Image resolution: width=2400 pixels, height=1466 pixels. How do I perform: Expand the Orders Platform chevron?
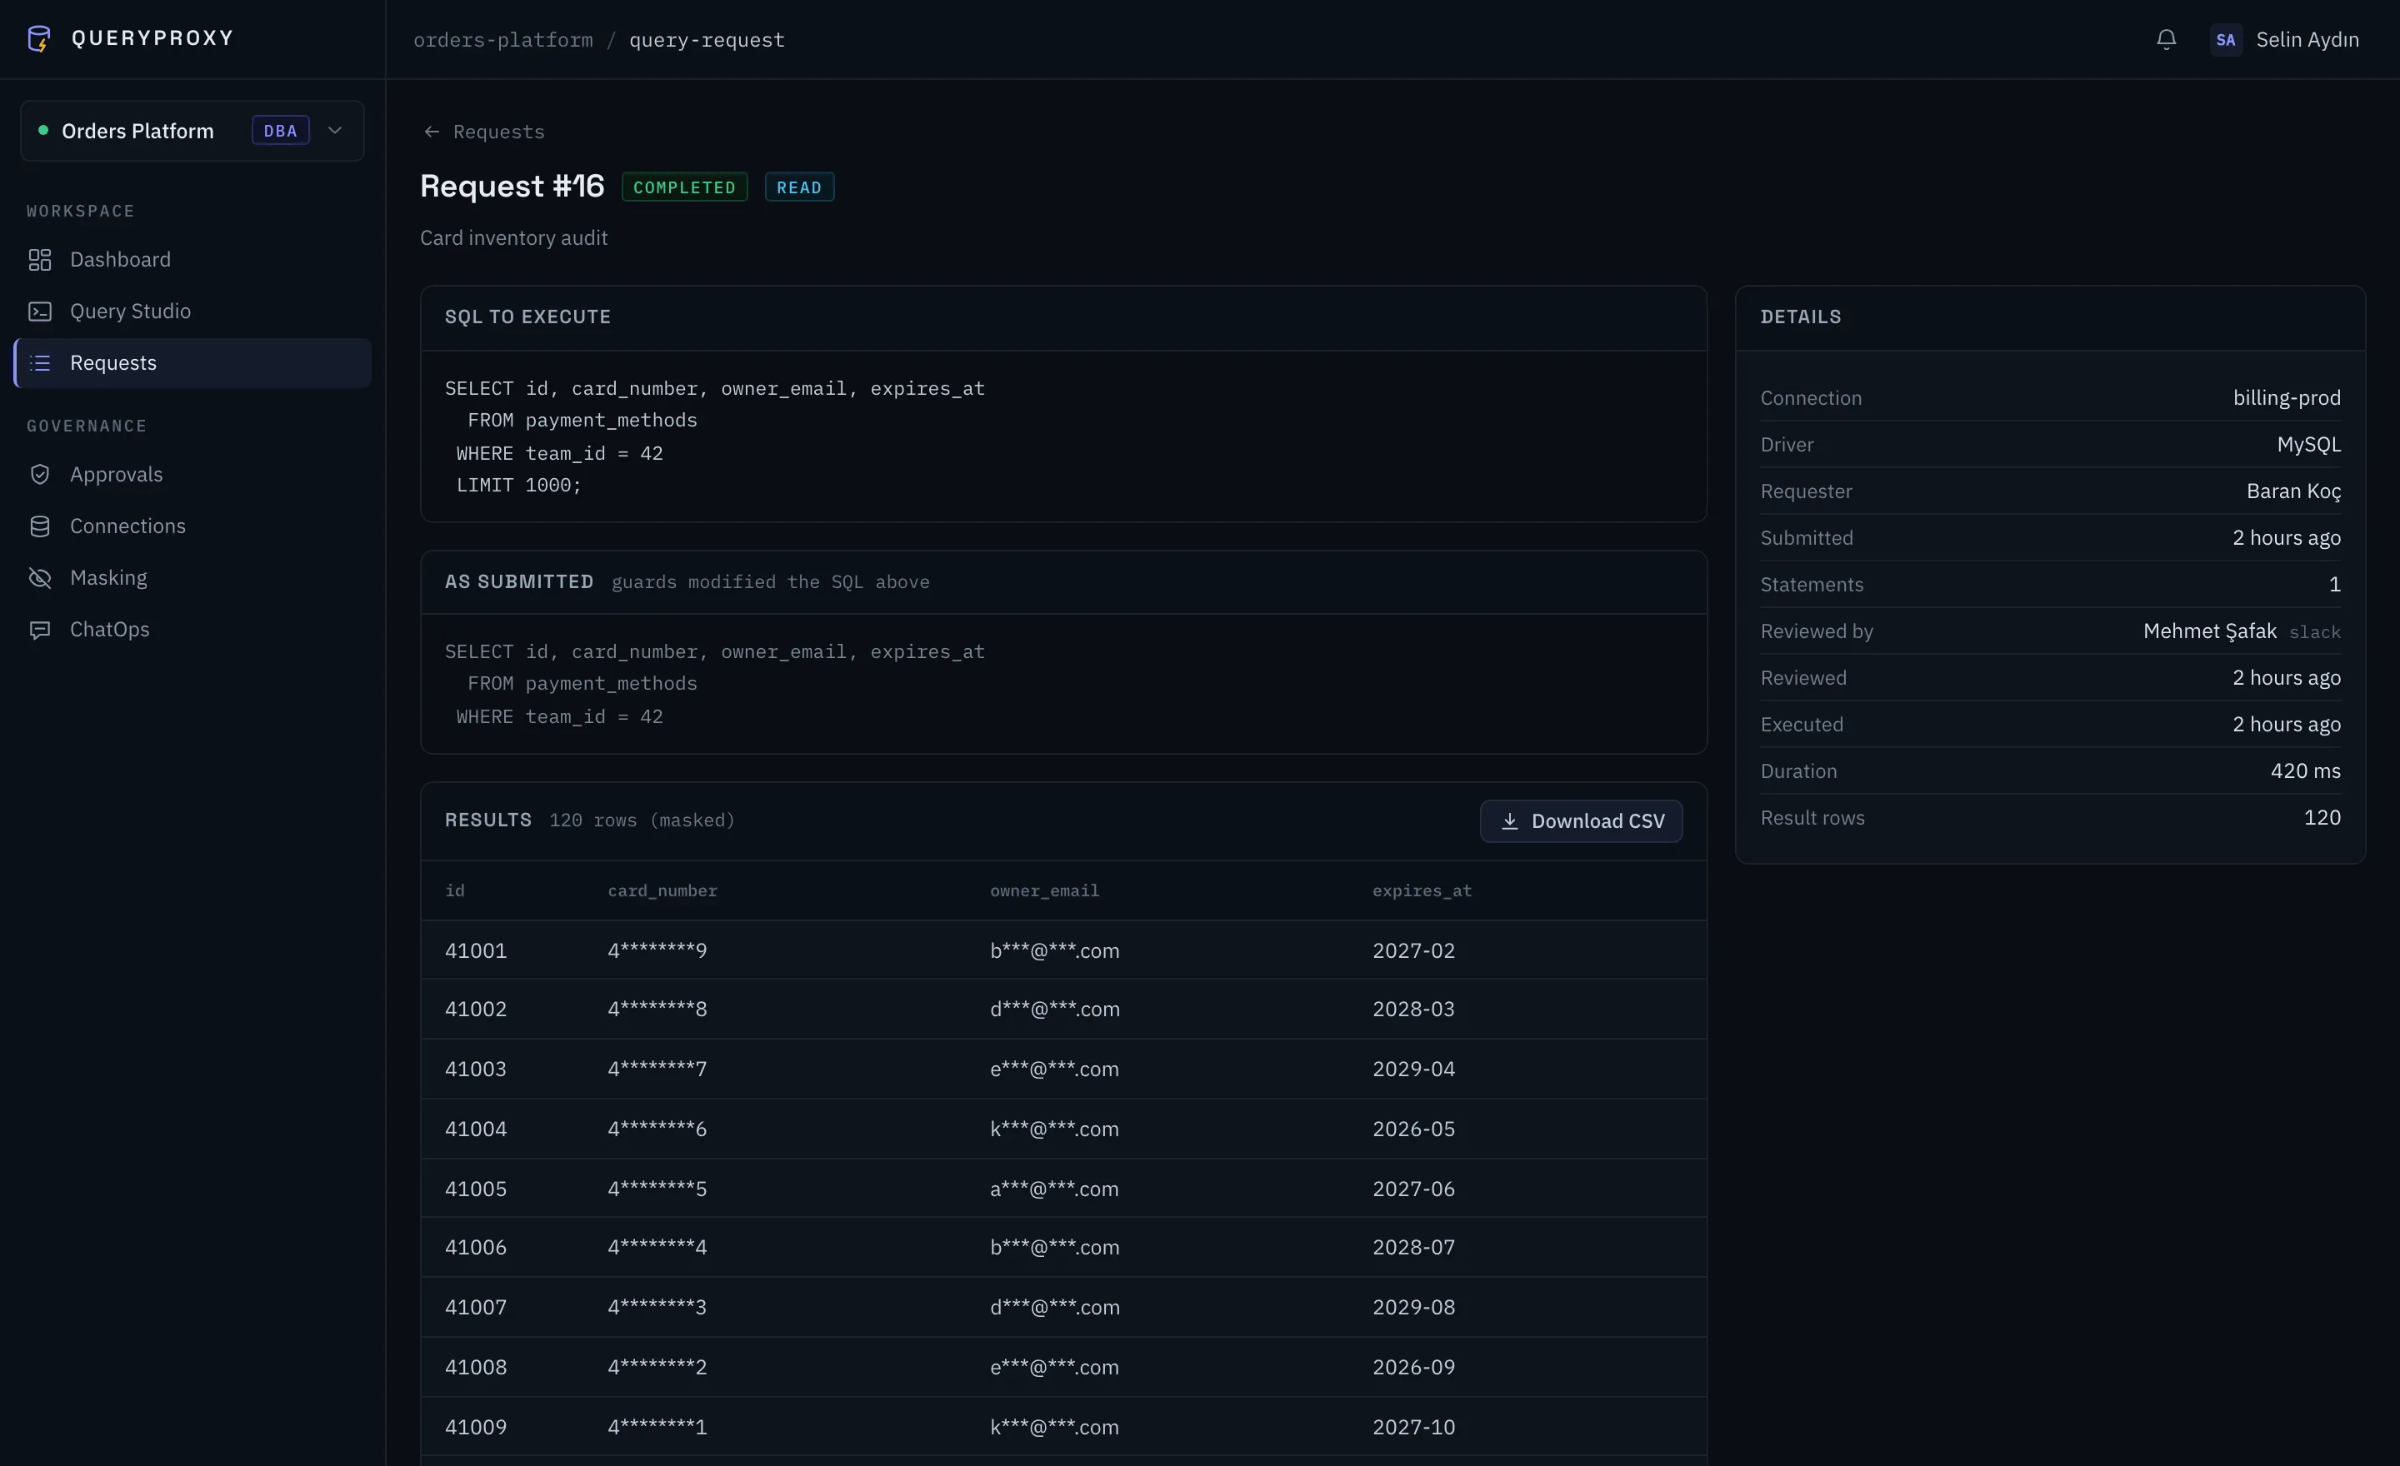coord(335,131)
